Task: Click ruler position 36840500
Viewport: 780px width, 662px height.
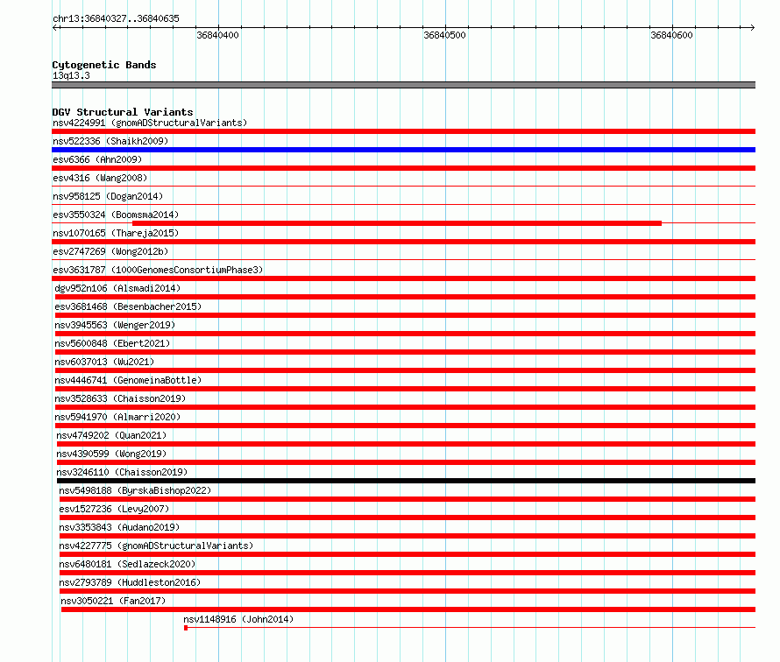Action: click(x=444, y=35)
